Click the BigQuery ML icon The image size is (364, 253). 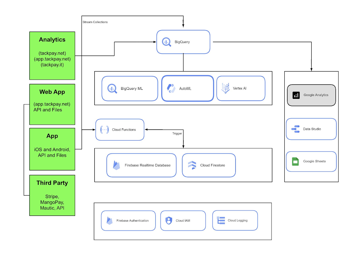pos(112,89)
